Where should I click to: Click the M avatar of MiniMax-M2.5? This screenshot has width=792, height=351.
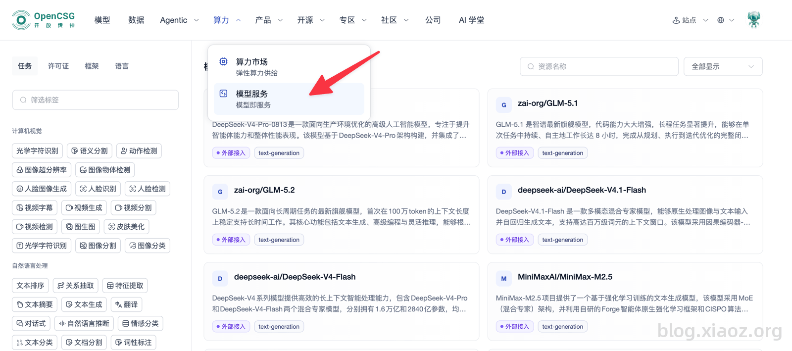(x=504, y=279)
